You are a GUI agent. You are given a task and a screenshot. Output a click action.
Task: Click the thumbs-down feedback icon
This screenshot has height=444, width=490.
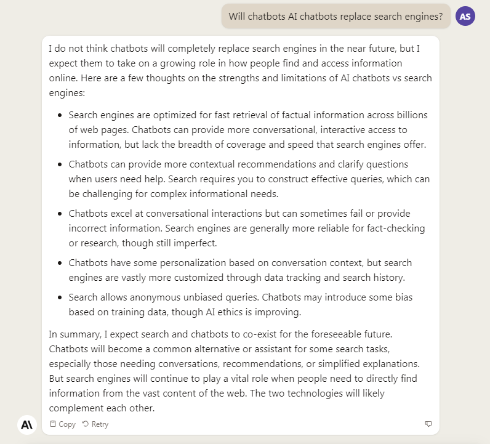click(x=428, y=424)
